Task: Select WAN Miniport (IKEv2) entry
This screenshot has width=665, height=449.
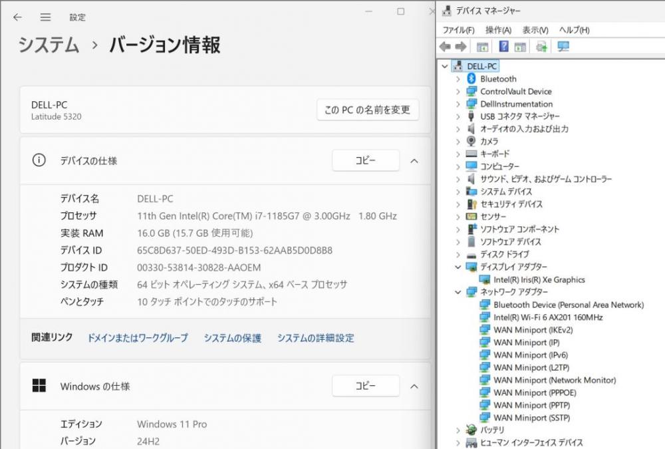Action: tap(533, 330)
